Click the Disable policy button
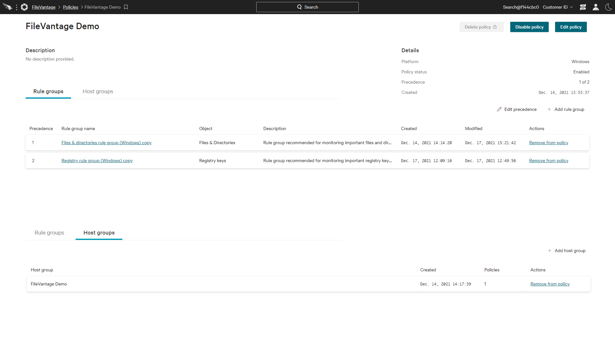The height and width of the screenshot is (346, 615). coord(529,27)
